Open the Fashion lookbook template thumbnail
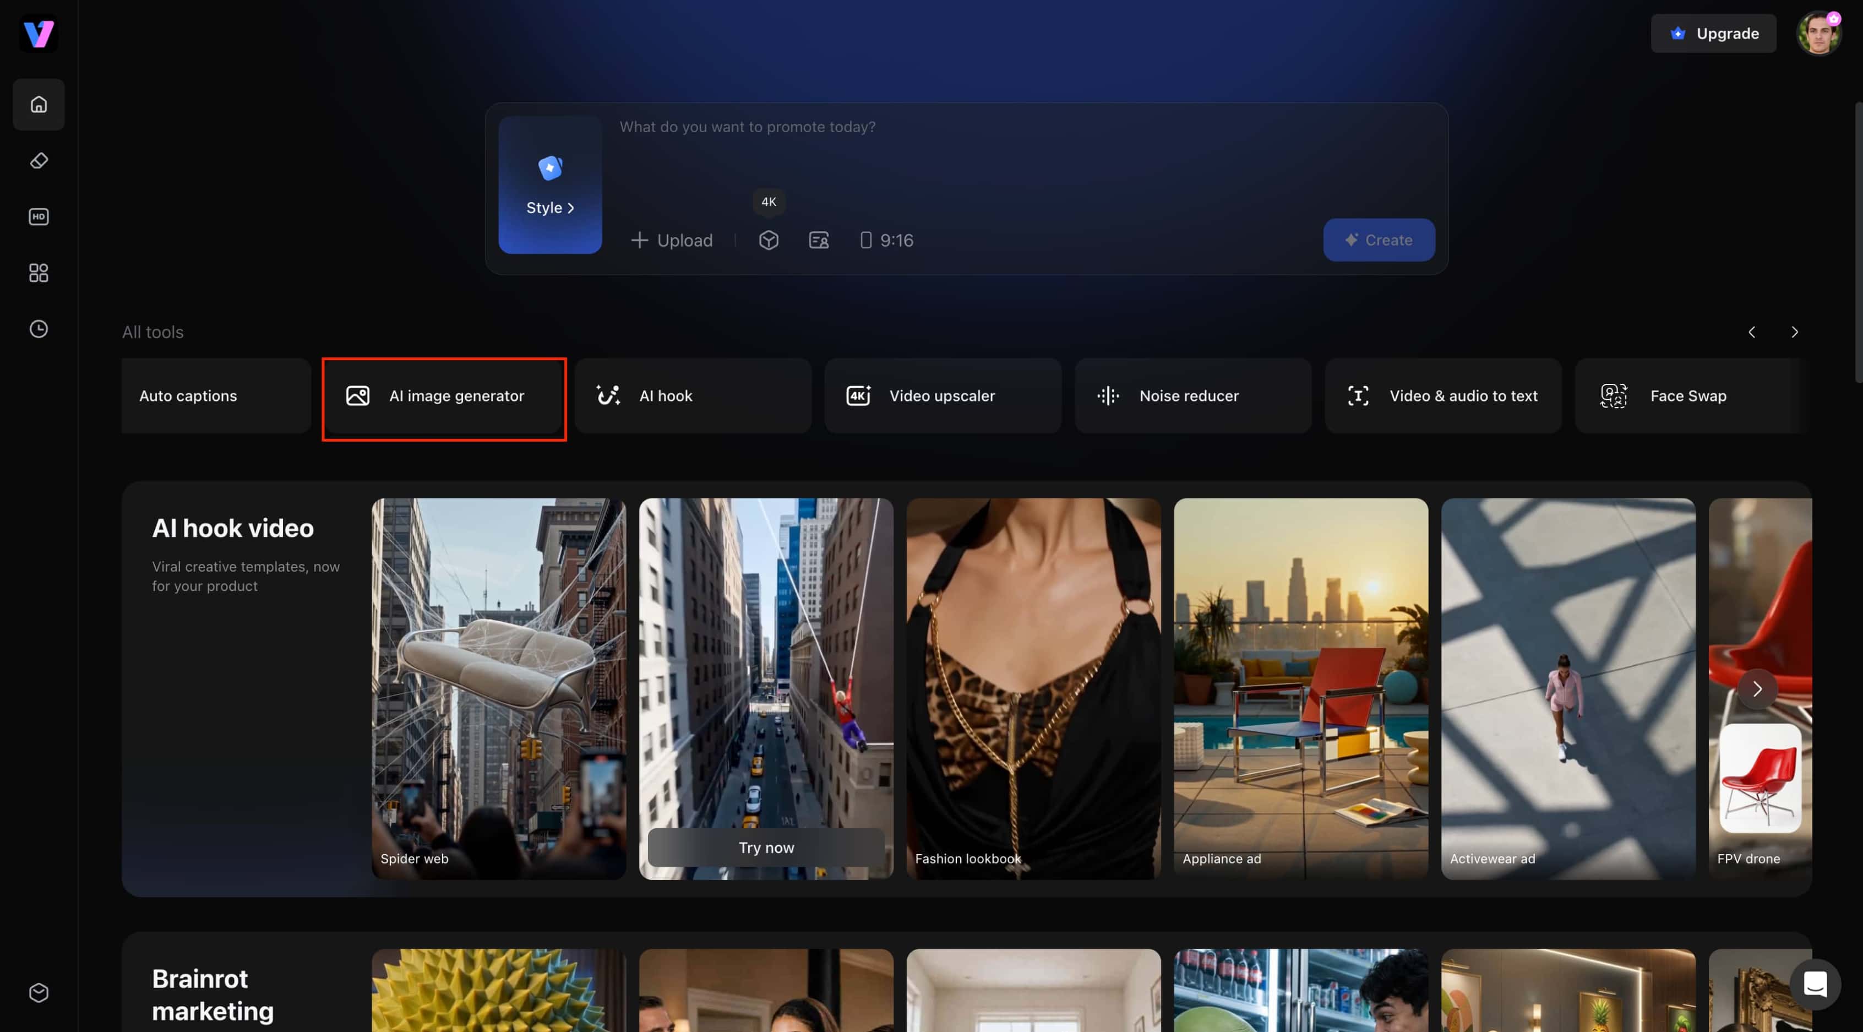 click(1033, 688)
